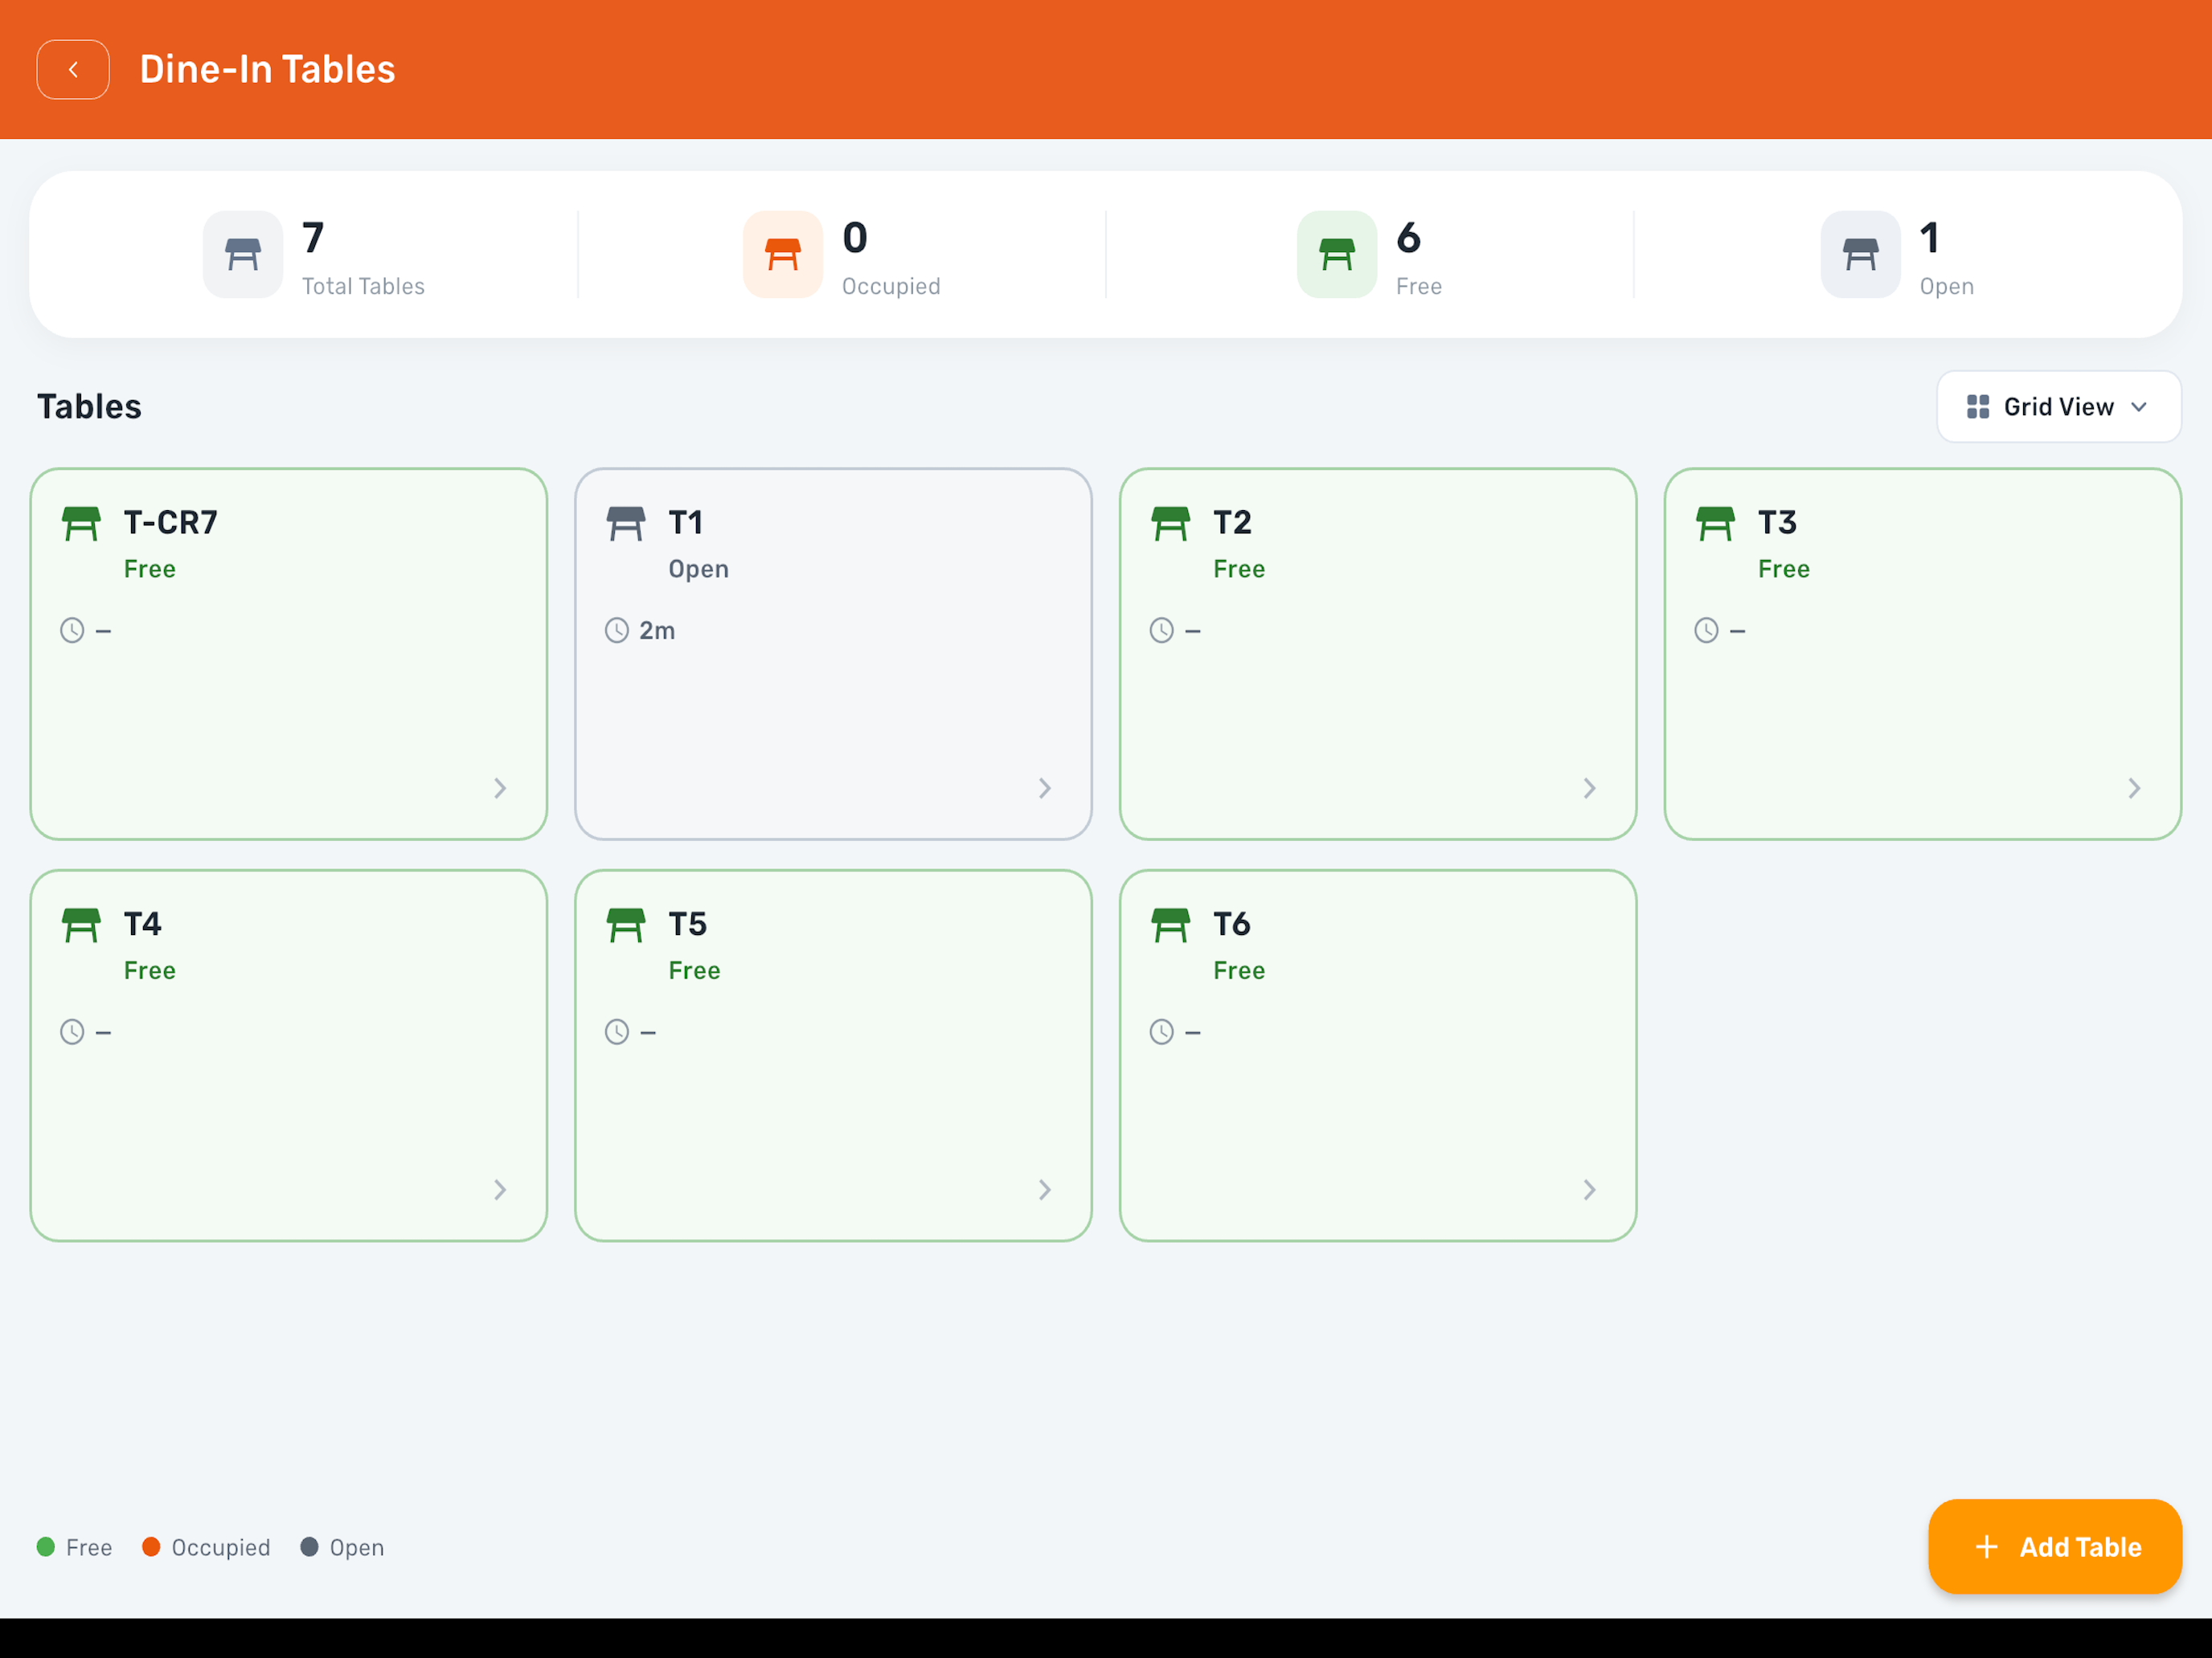This screenshot has height=1658, width=2212.
Task: Click the Free status on T3 card
Action: [1785, 570]
